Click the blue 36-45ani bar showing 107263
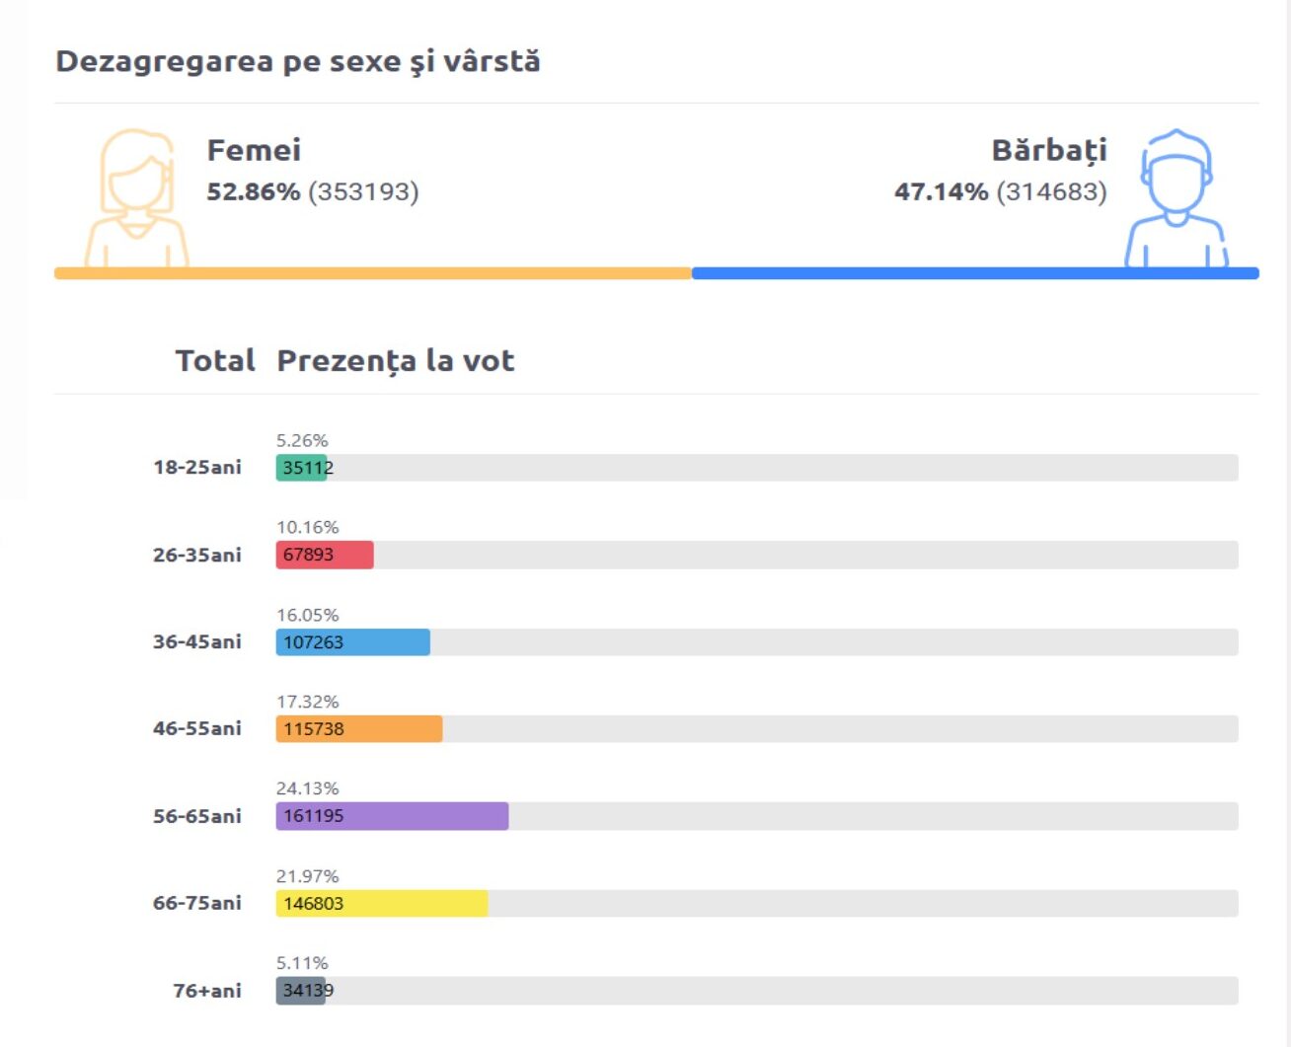 pos(352,642)
